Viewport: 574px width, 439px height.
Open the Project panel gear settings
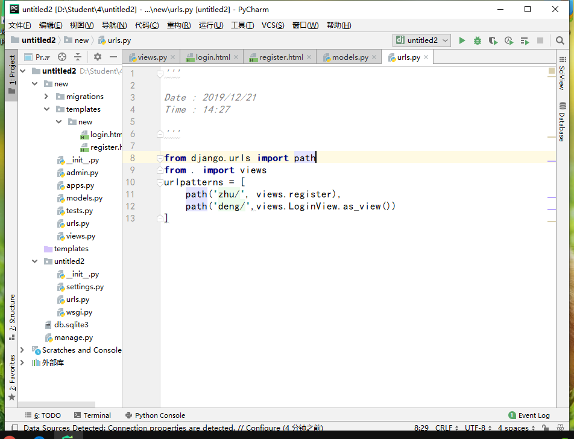point(98,57)
